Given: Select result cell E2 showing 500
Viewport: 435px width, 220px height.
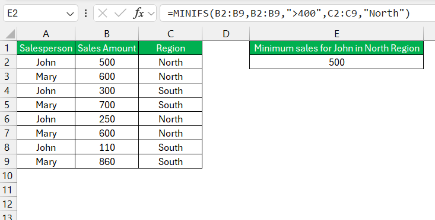Looking at the screenshot, I should click(x=336, y=62).
